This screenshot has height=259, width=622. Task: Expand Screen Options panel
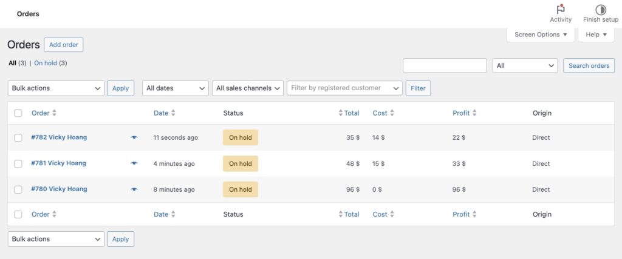(541, 34)
